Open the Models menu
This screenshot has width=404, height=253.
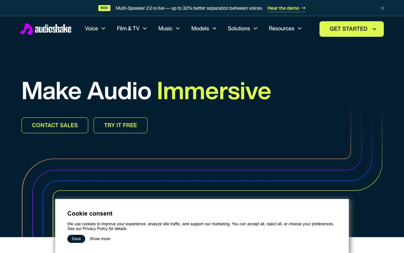point(204,29)
